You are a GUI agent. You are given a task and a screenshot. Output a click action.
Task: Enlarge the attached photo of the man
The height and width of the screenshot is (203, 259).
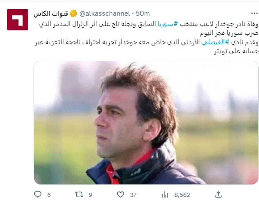(146, 122)
